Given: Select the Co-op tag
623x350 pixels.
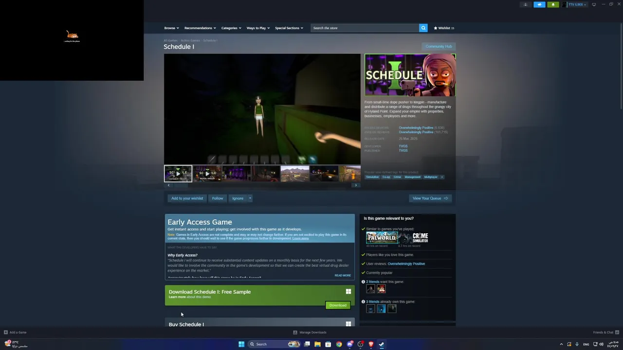Looking at the screenshot, I should 386,177.
